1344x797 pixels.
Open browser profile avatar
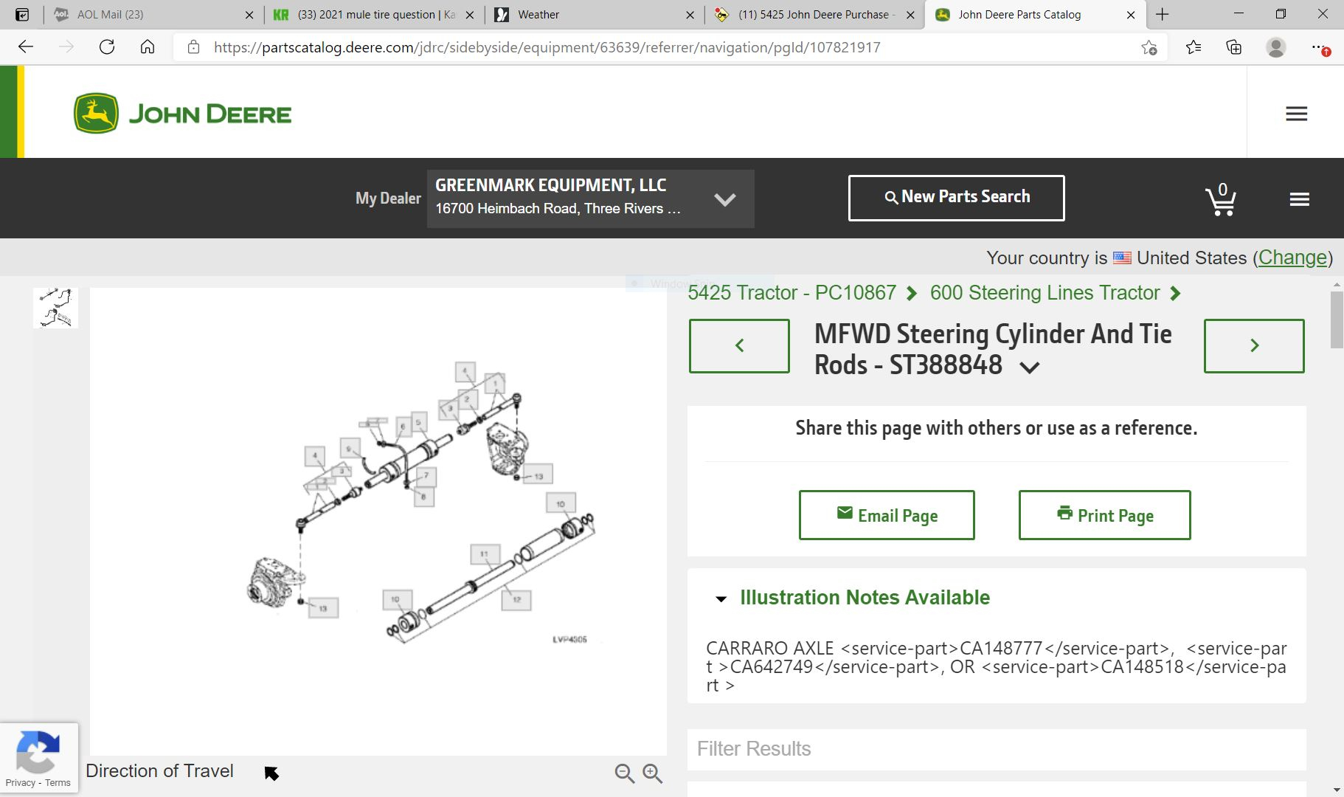point(1276,48)
